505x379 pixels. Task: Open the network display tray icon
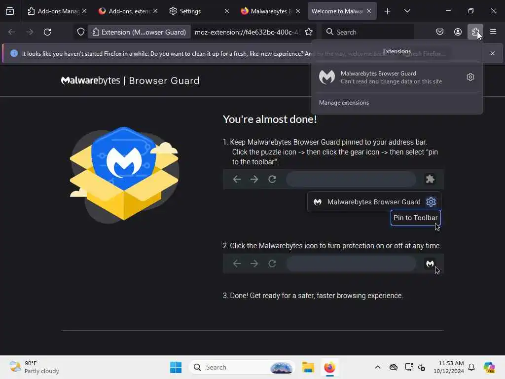(x=409, y=367)
